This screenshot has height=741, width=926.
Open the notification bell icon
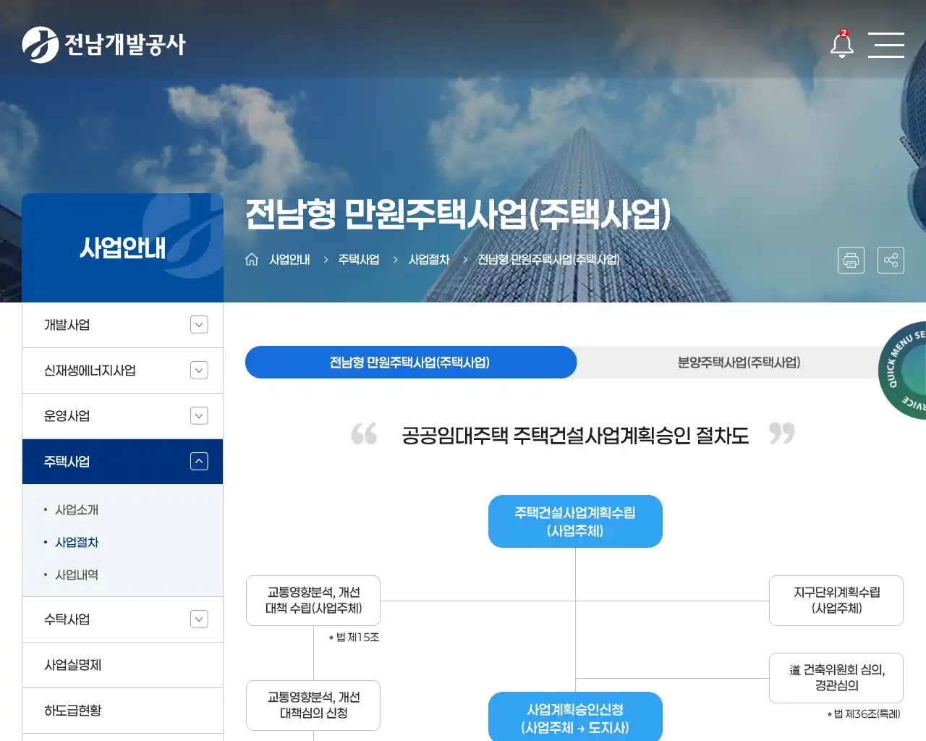pyautogui.click(x=842, y=44)
